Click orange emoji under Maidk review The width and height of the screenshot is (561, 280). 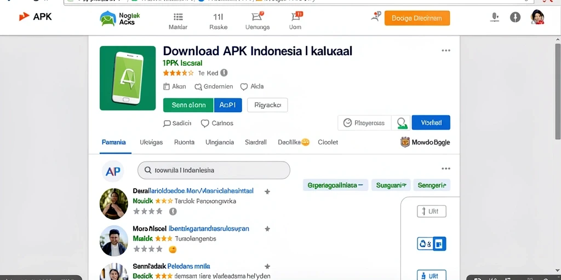tap(173, 249)
